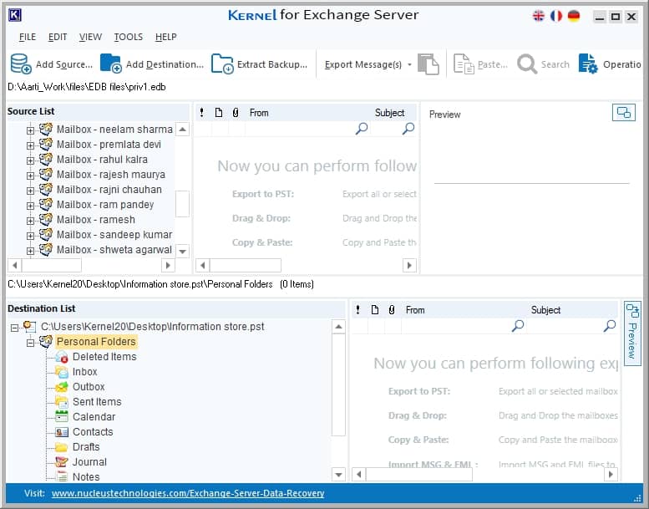
Task: Click the Operation logs gear icon
Action: click(x=588, y=64)
